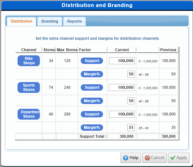Click Margin% button for Department Stores
Image resolution: width=193 pixels, height=167 pixels.
pyautogui.click(x=92, y=128)
